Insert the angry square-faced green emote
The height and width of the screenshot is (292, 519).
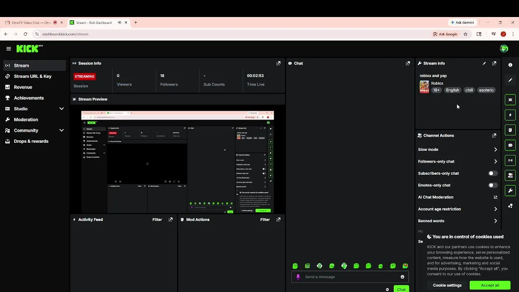pyautogui.click(x=307, y=266)
